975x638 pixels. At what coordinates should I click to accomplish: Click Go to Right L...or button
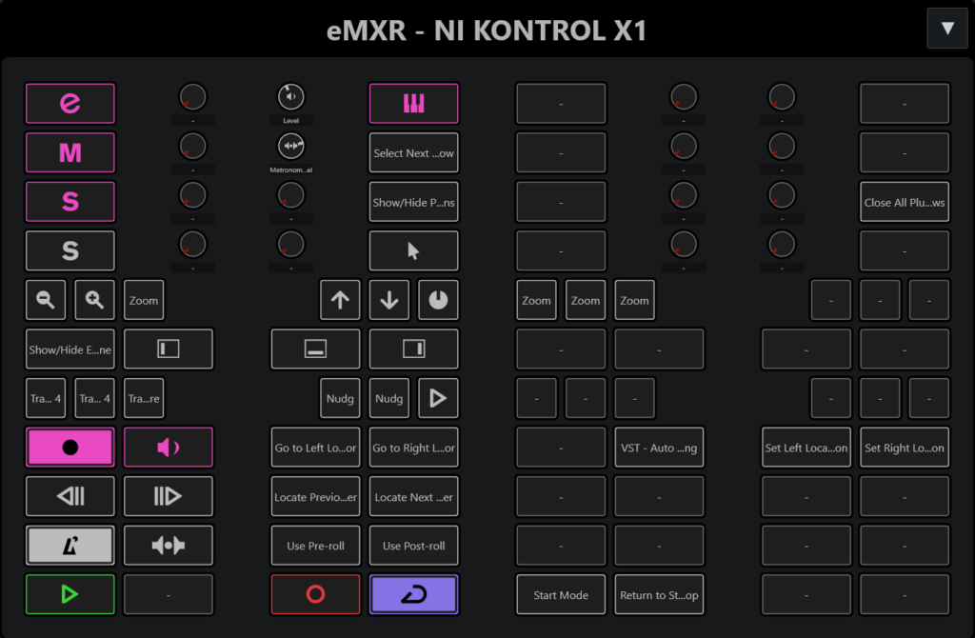coord(413,448)
